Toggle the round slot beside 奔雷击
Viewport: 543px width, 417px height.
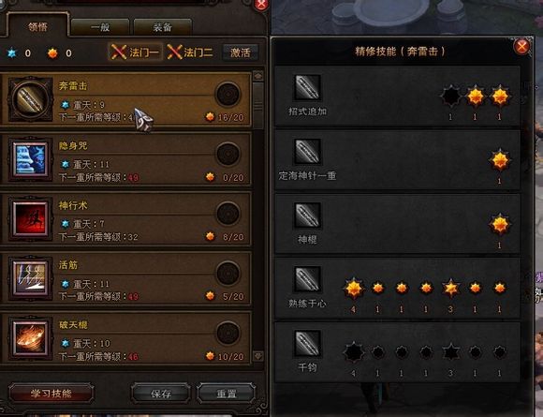pyautogui.click(x=227, y=94)
